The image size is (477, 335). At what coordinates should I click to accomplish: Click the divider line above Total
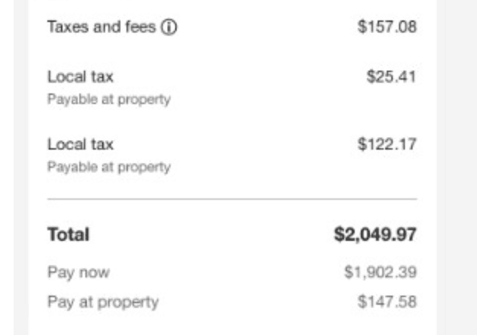232,199
